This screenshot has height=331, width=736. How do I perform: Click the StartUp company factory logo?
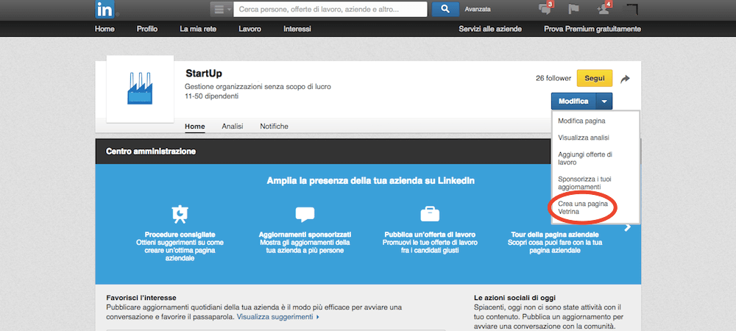[140, 88]
